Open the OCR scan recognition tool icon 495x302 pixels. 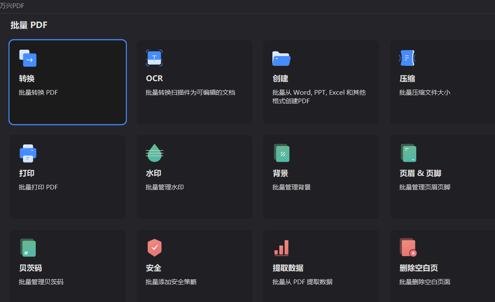point(154,58)
